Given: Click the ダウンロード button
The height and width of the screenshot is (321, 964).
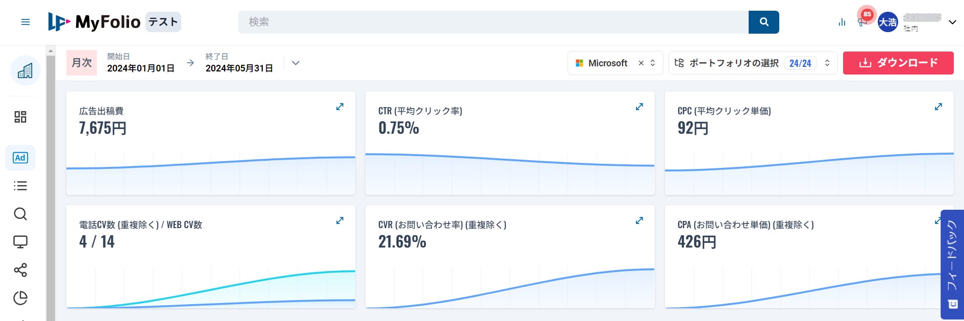Looking at the screenshot, I should point(898,63).
